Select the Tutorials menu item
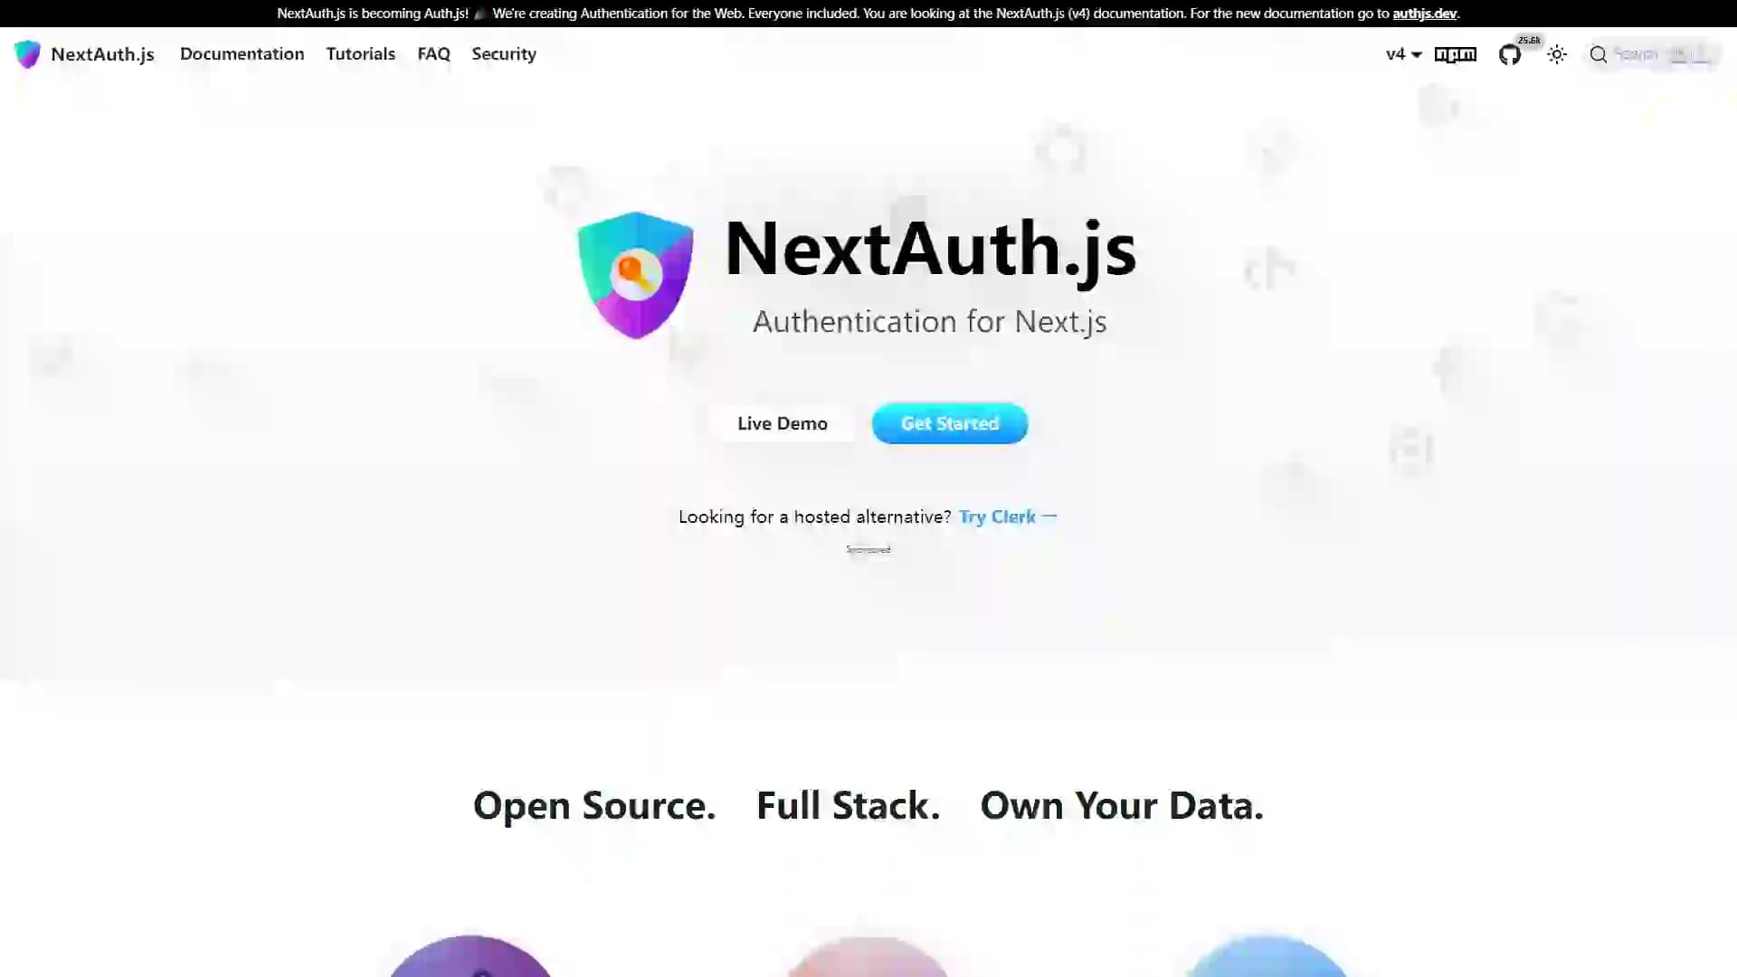The width and height of the screenshot is (1737, 977). click(x=360, y=52)
